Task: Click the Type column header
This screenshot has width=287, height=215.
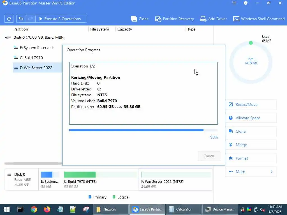Action: [x=191, y=29]
